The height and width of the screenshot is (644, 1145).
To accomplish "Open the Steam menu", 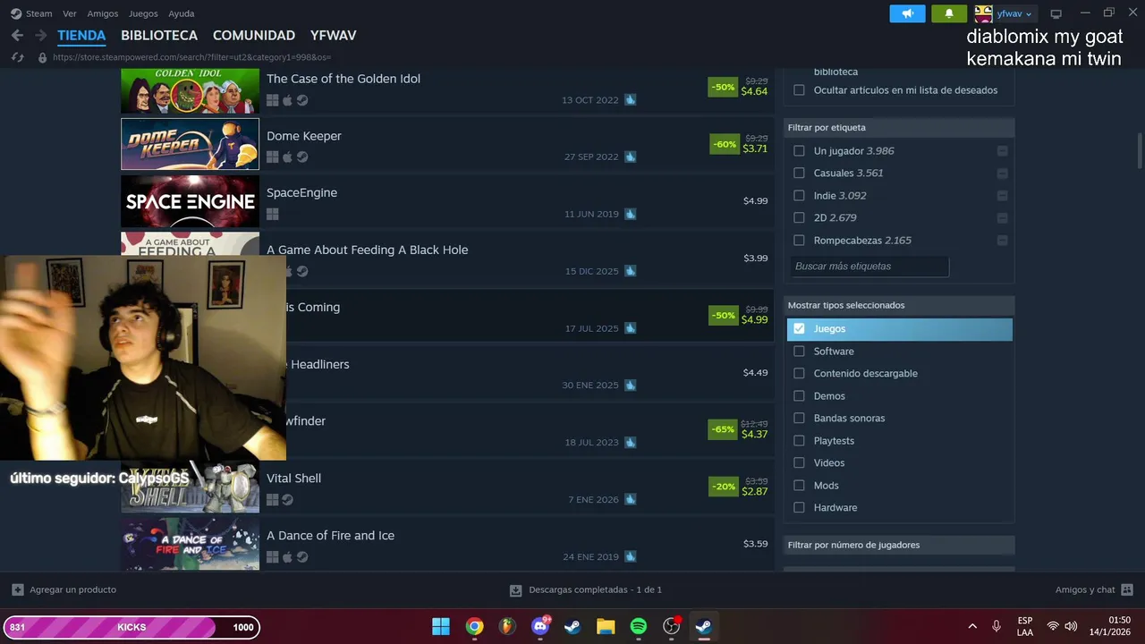I will tap(39, 13).
